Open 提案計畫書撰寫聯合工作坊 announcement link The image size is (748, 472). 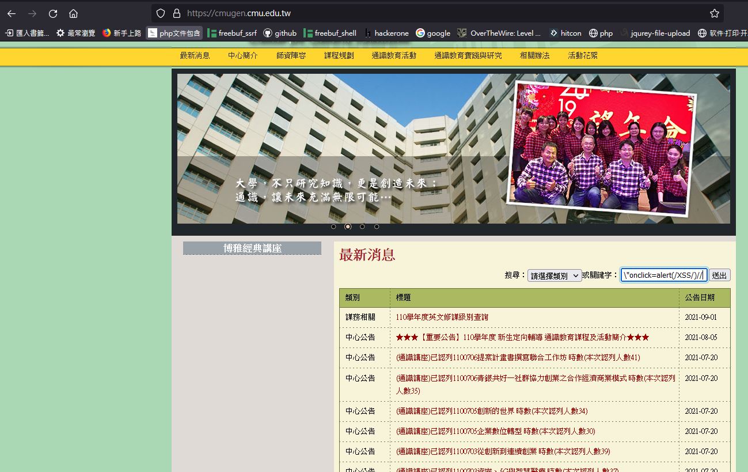coord(518,357)
